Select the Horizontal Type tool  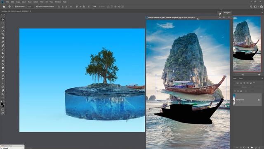[3, 79]
